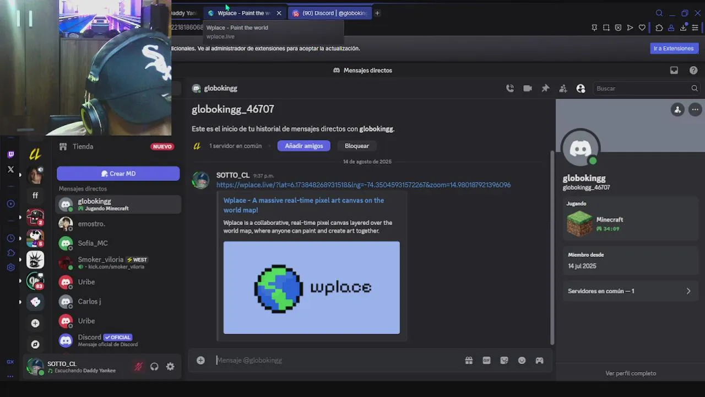The image size is (705, 397).
Task: Open the browser tab search magnifier
Action: (x=659, y=13)
